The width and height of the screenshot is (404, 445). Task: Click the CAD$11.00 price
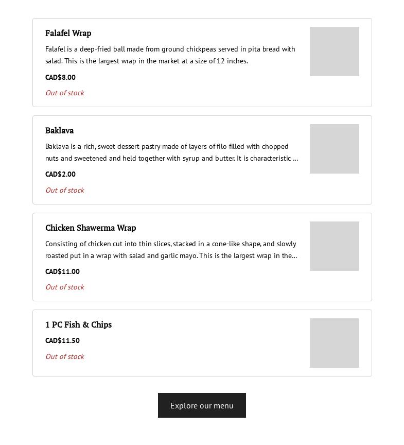tap(62, 271)
